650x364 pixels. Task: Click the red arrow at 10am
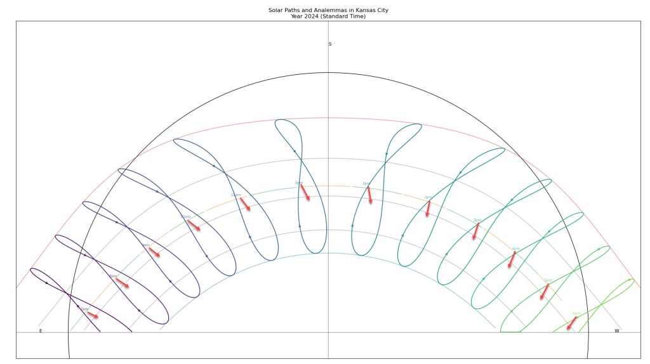193,224
